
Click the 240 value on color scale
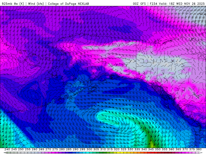[7, 149]
